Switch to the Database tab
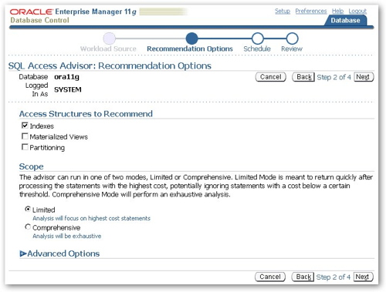Viewport: 386px width, 292px height. [345, 20]
